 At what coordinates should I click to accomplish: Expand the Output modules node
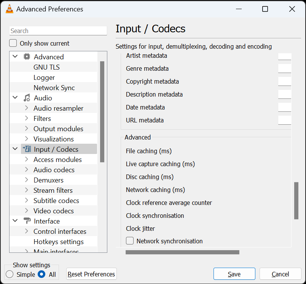click(27, 129)
